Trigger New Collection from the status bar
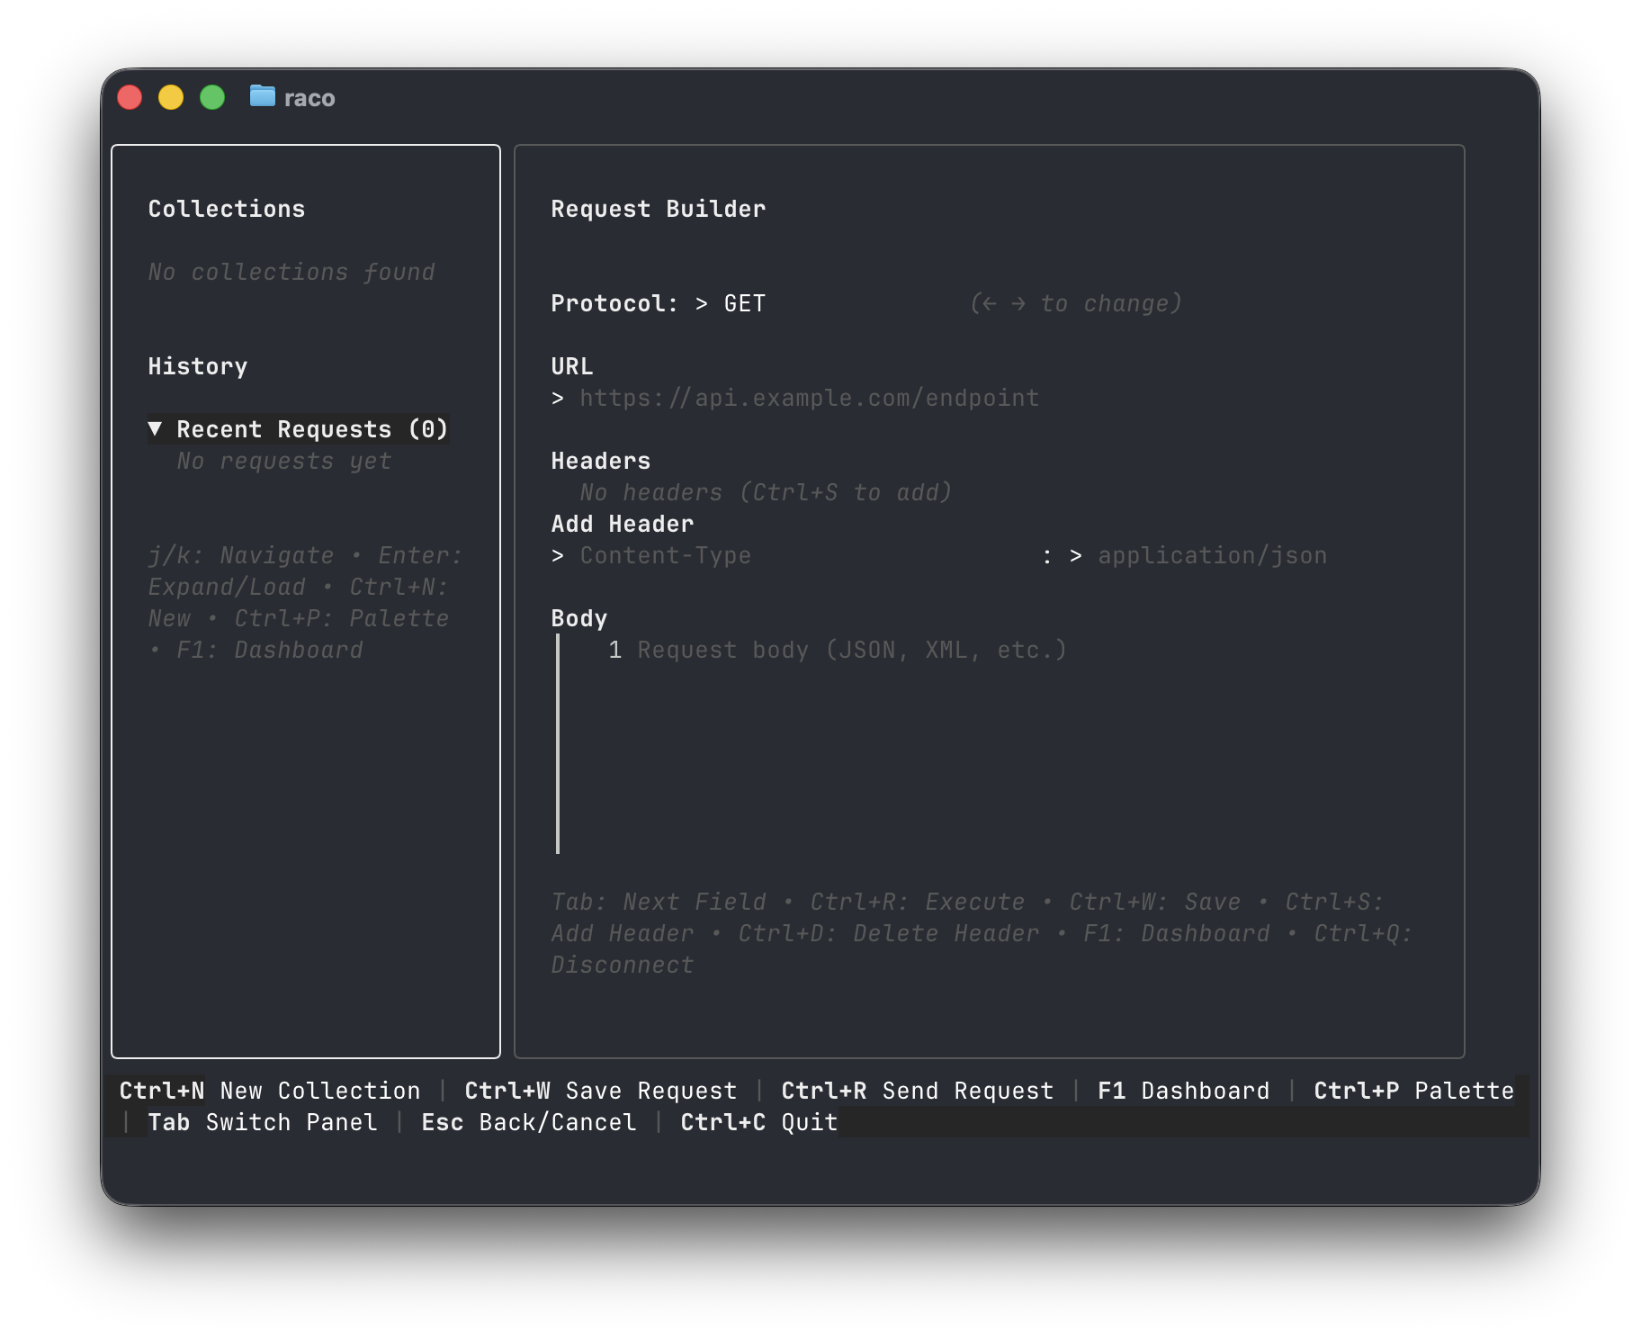1641x1339 pixels. pos(268,1090)
